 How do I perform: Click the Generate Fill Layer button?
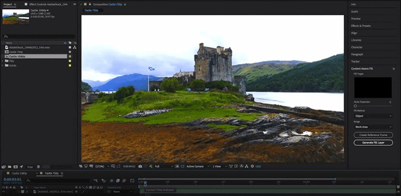point(373,142)
